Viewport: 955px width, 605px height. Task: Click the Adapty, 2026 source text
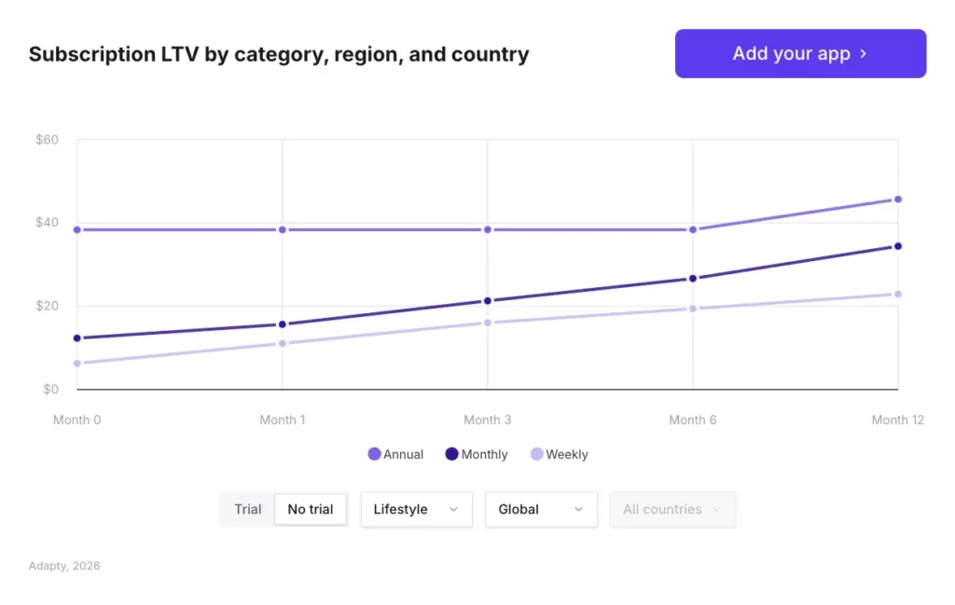tap(63, 565)
